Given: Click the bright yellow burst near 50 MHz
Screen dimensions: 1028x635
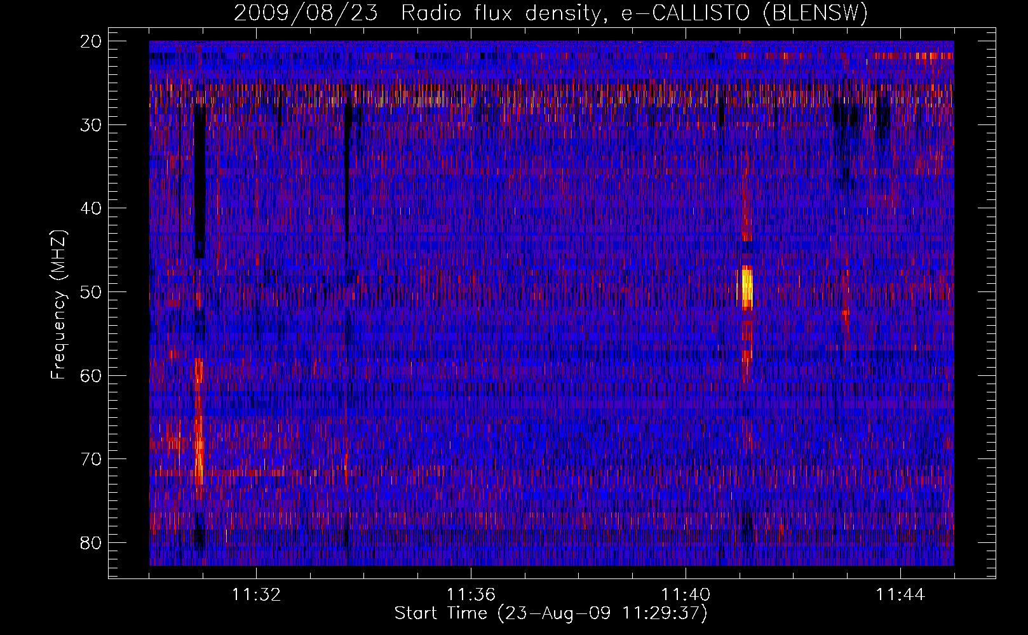Looking at the screenshot, I should [x=747, y=289].
